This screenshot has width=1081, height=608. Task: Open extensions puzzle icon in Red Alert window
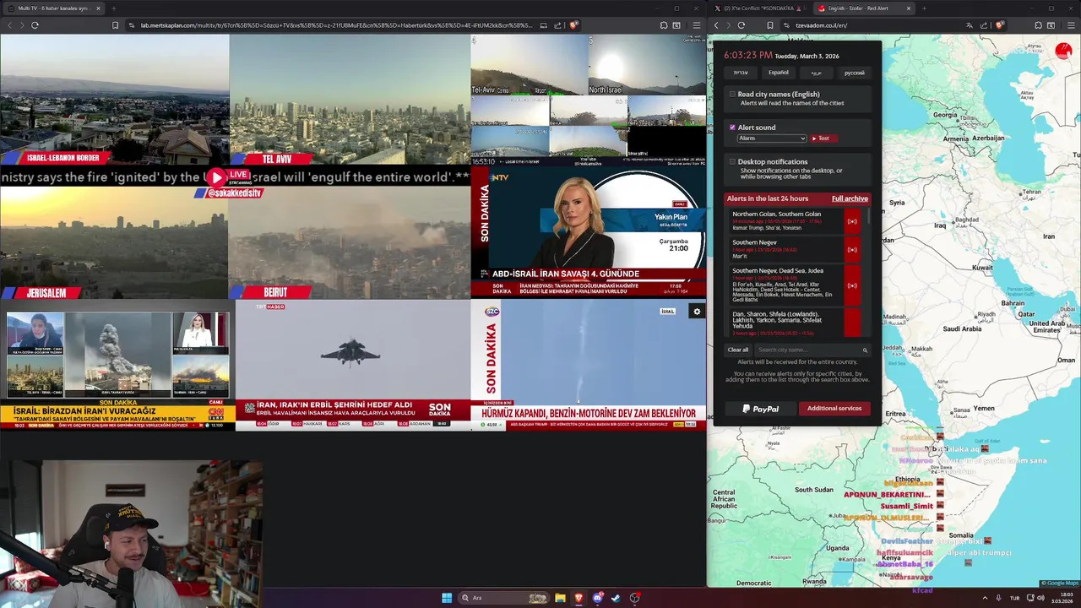click(x=1038, y=25)
